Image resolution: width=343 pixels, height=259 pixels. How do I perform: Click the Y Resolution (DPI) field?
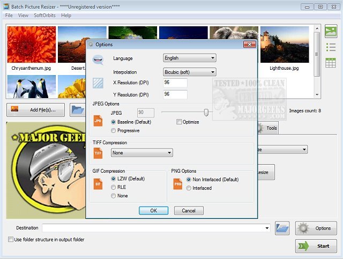click(175, 94)
